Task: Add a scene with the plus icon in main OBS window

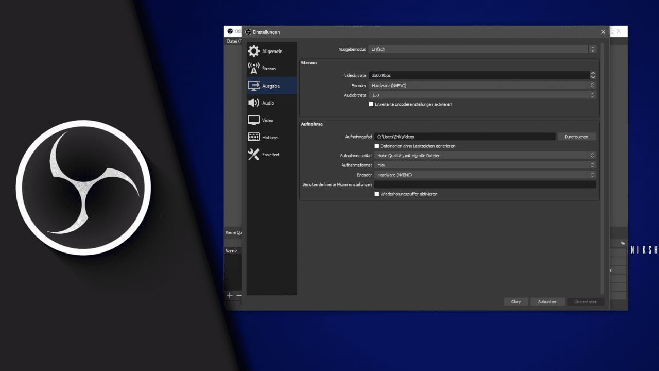Action: 230,295
